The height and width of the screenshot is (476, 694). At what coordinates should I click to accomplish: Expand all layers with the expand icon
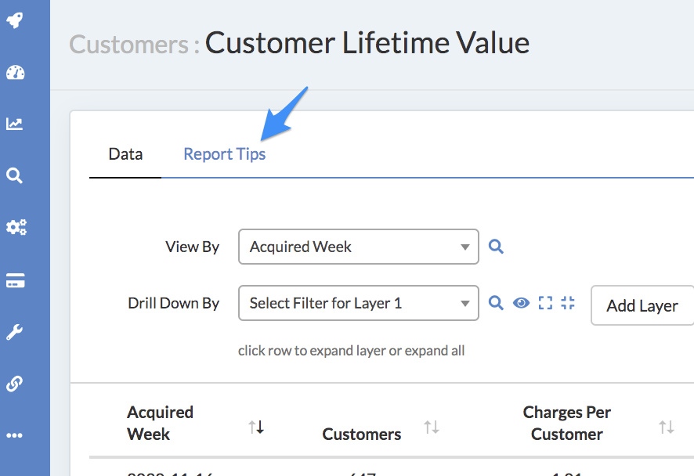(x=546, y=303)
